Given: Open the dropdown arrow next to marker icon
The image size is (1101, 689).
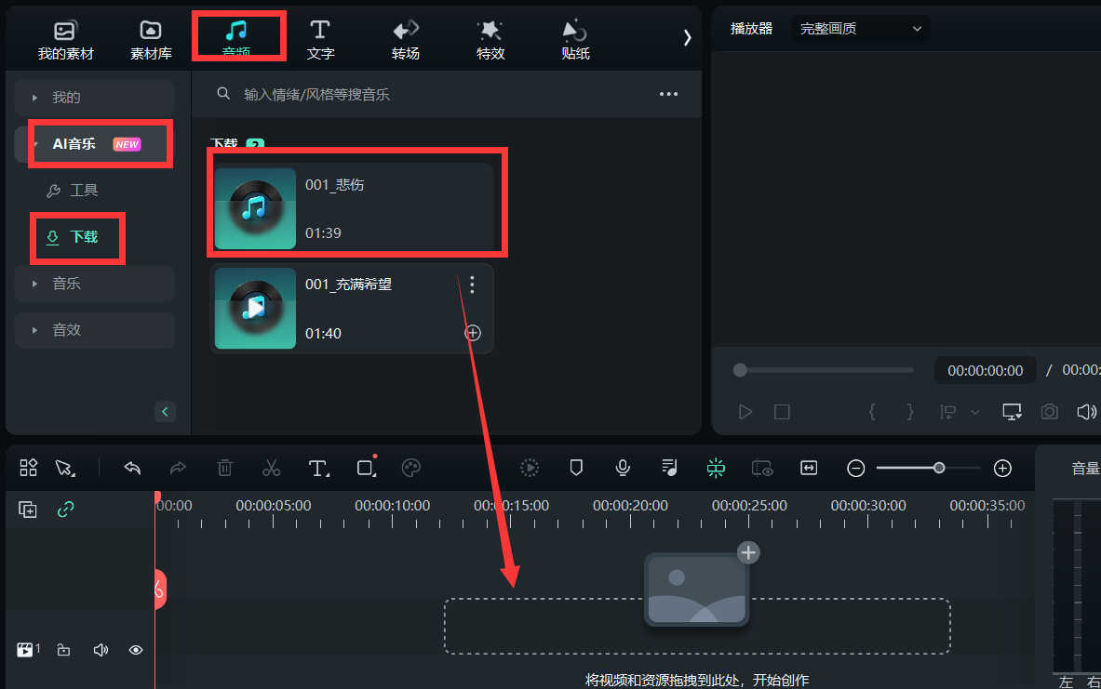Looking at the screenshot, I should point(974,413).
